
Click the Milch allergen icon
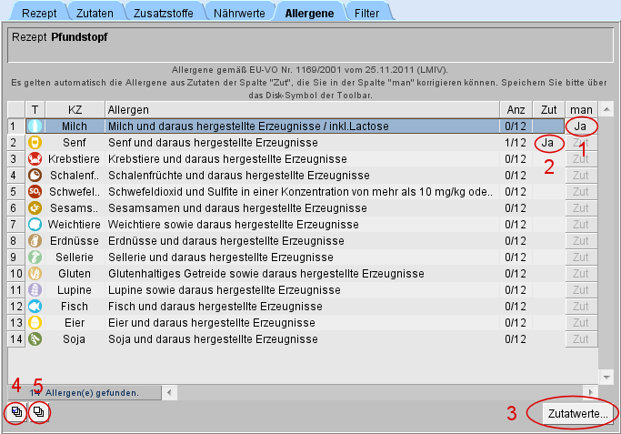pyautogui.click(x=35, y=126)
